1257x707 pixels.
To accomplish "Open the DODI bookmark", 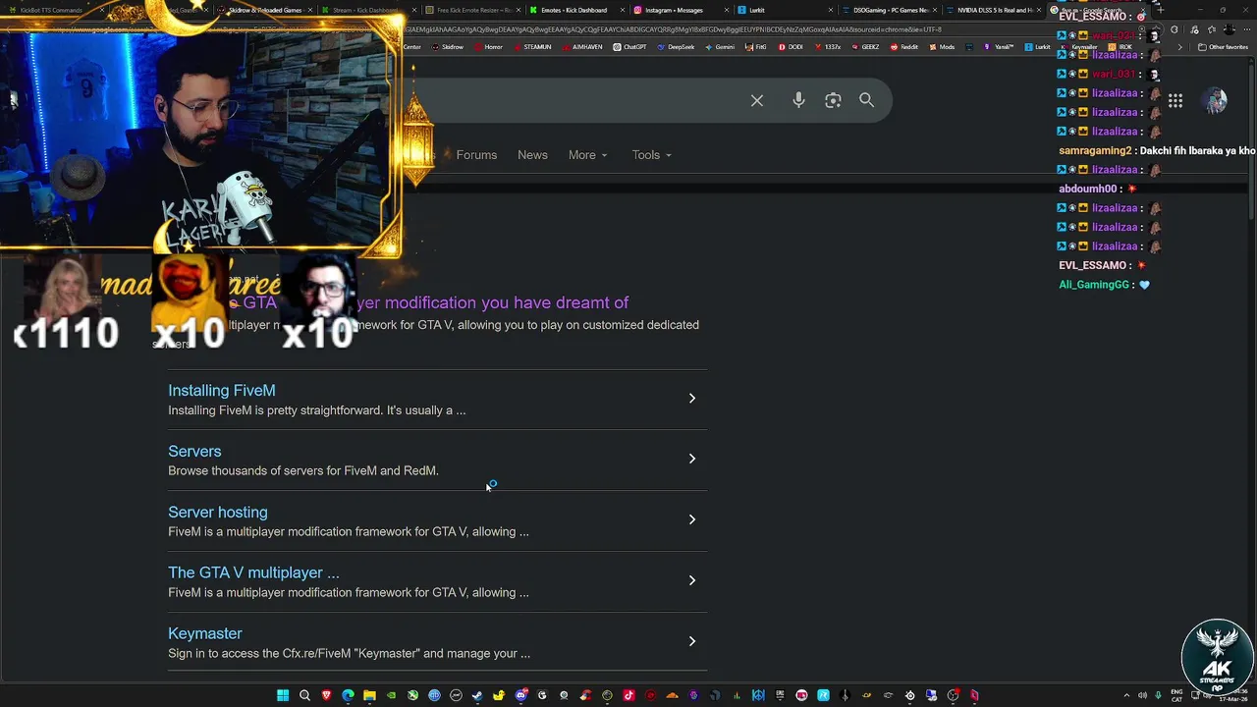I will click(790, 47).
